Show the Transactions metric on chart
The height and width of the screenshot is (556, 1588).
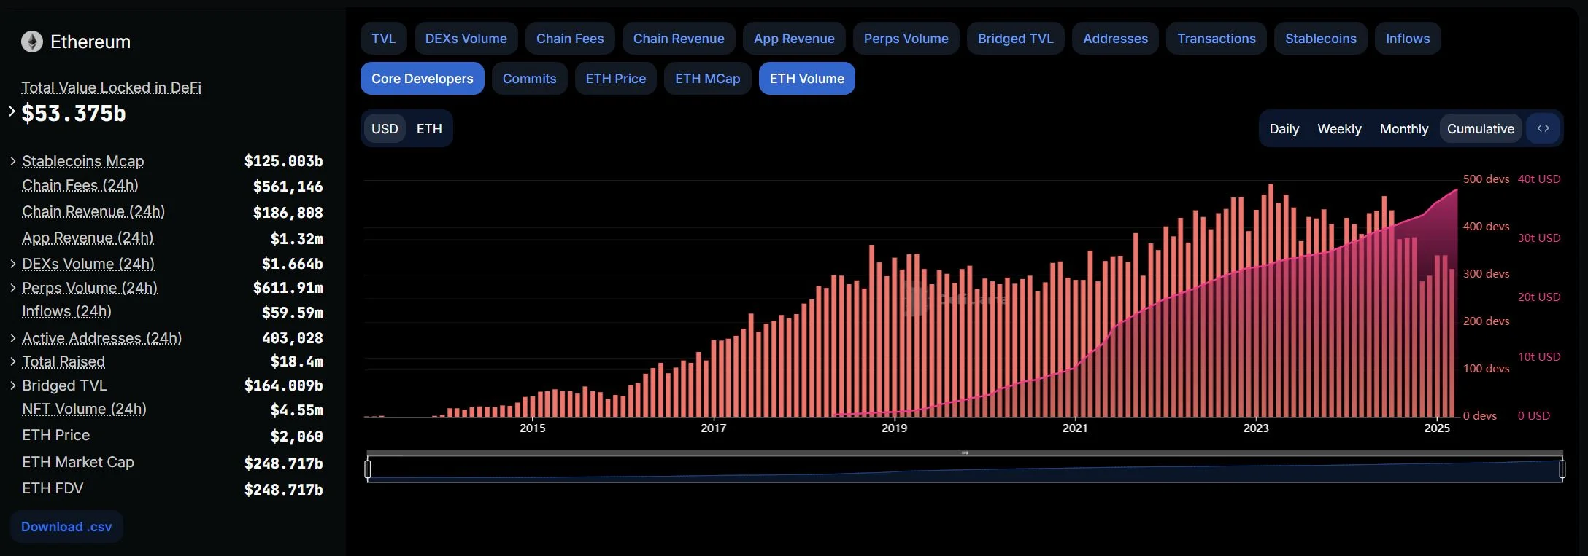pyautogui.click(x=1217, y=38)
